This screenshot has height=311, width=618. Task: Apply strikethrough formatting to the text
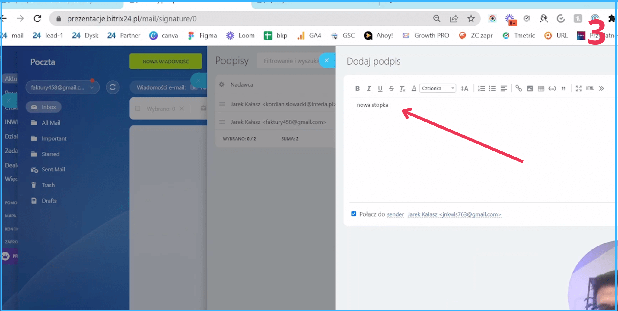391,88
